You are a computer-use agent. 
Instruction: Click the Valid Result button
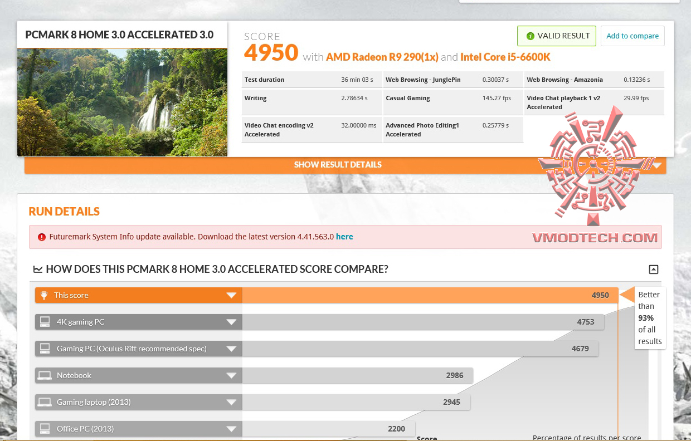point(557,36)
